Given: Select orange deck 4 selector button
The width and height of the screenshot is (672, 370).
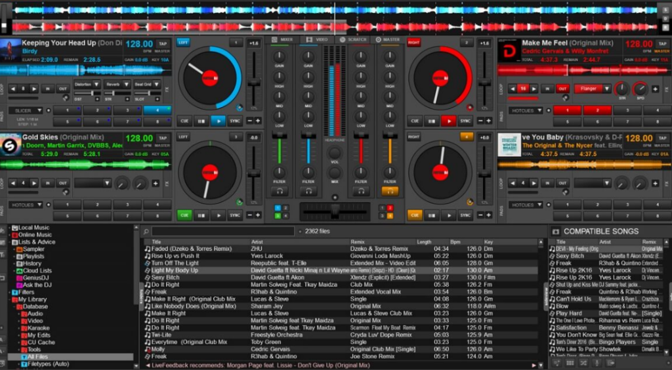Looking at the screenshot, I should [x=467, y=136].
